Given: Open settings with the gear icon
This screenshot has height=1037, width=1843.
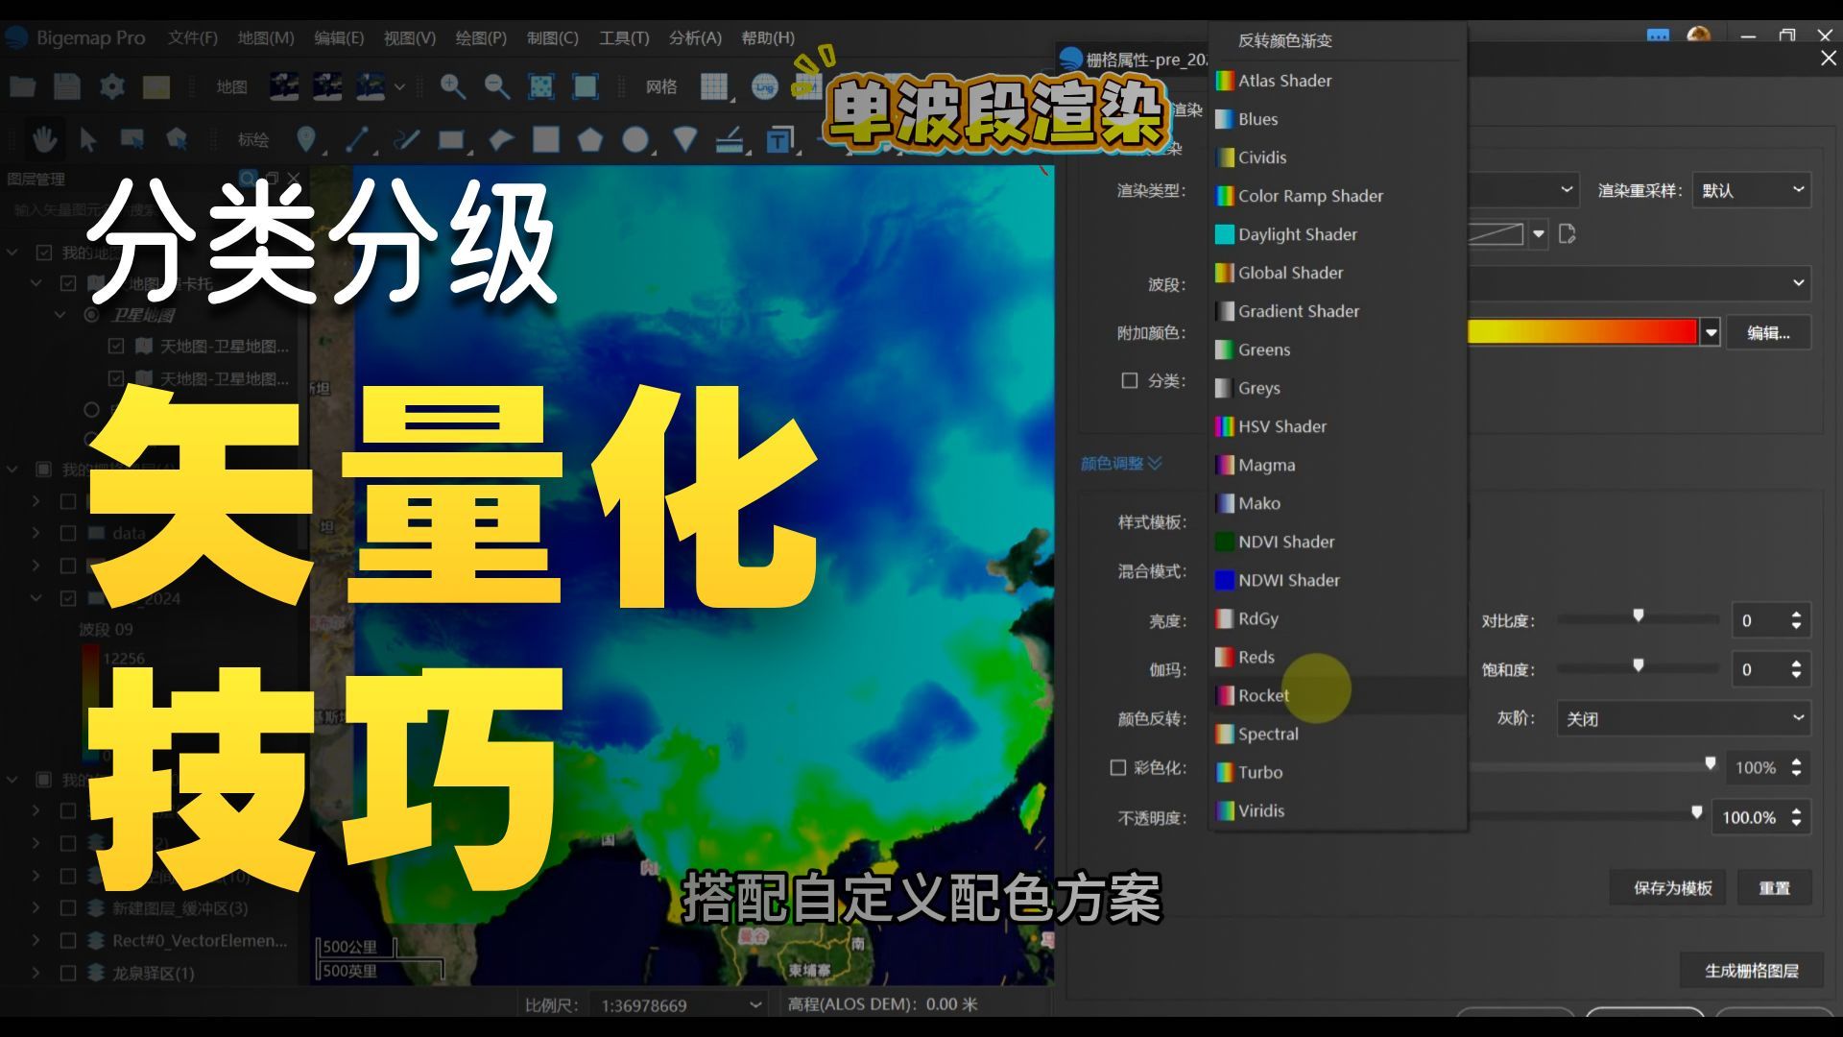Looking at the screenshot, I should click(x=112, y=87).
